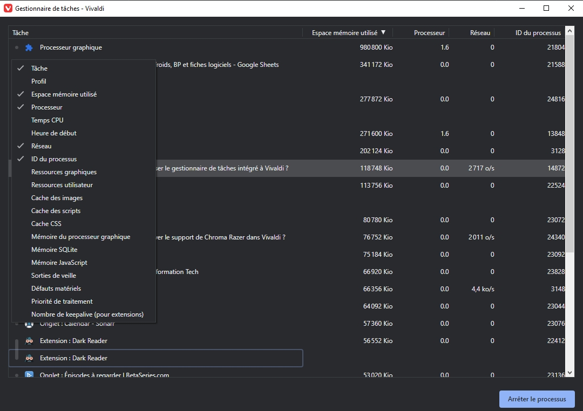Viewport: 583px width, 411px height.
Task: Sort by ID du processus header
Action: [x=530, y=33]
